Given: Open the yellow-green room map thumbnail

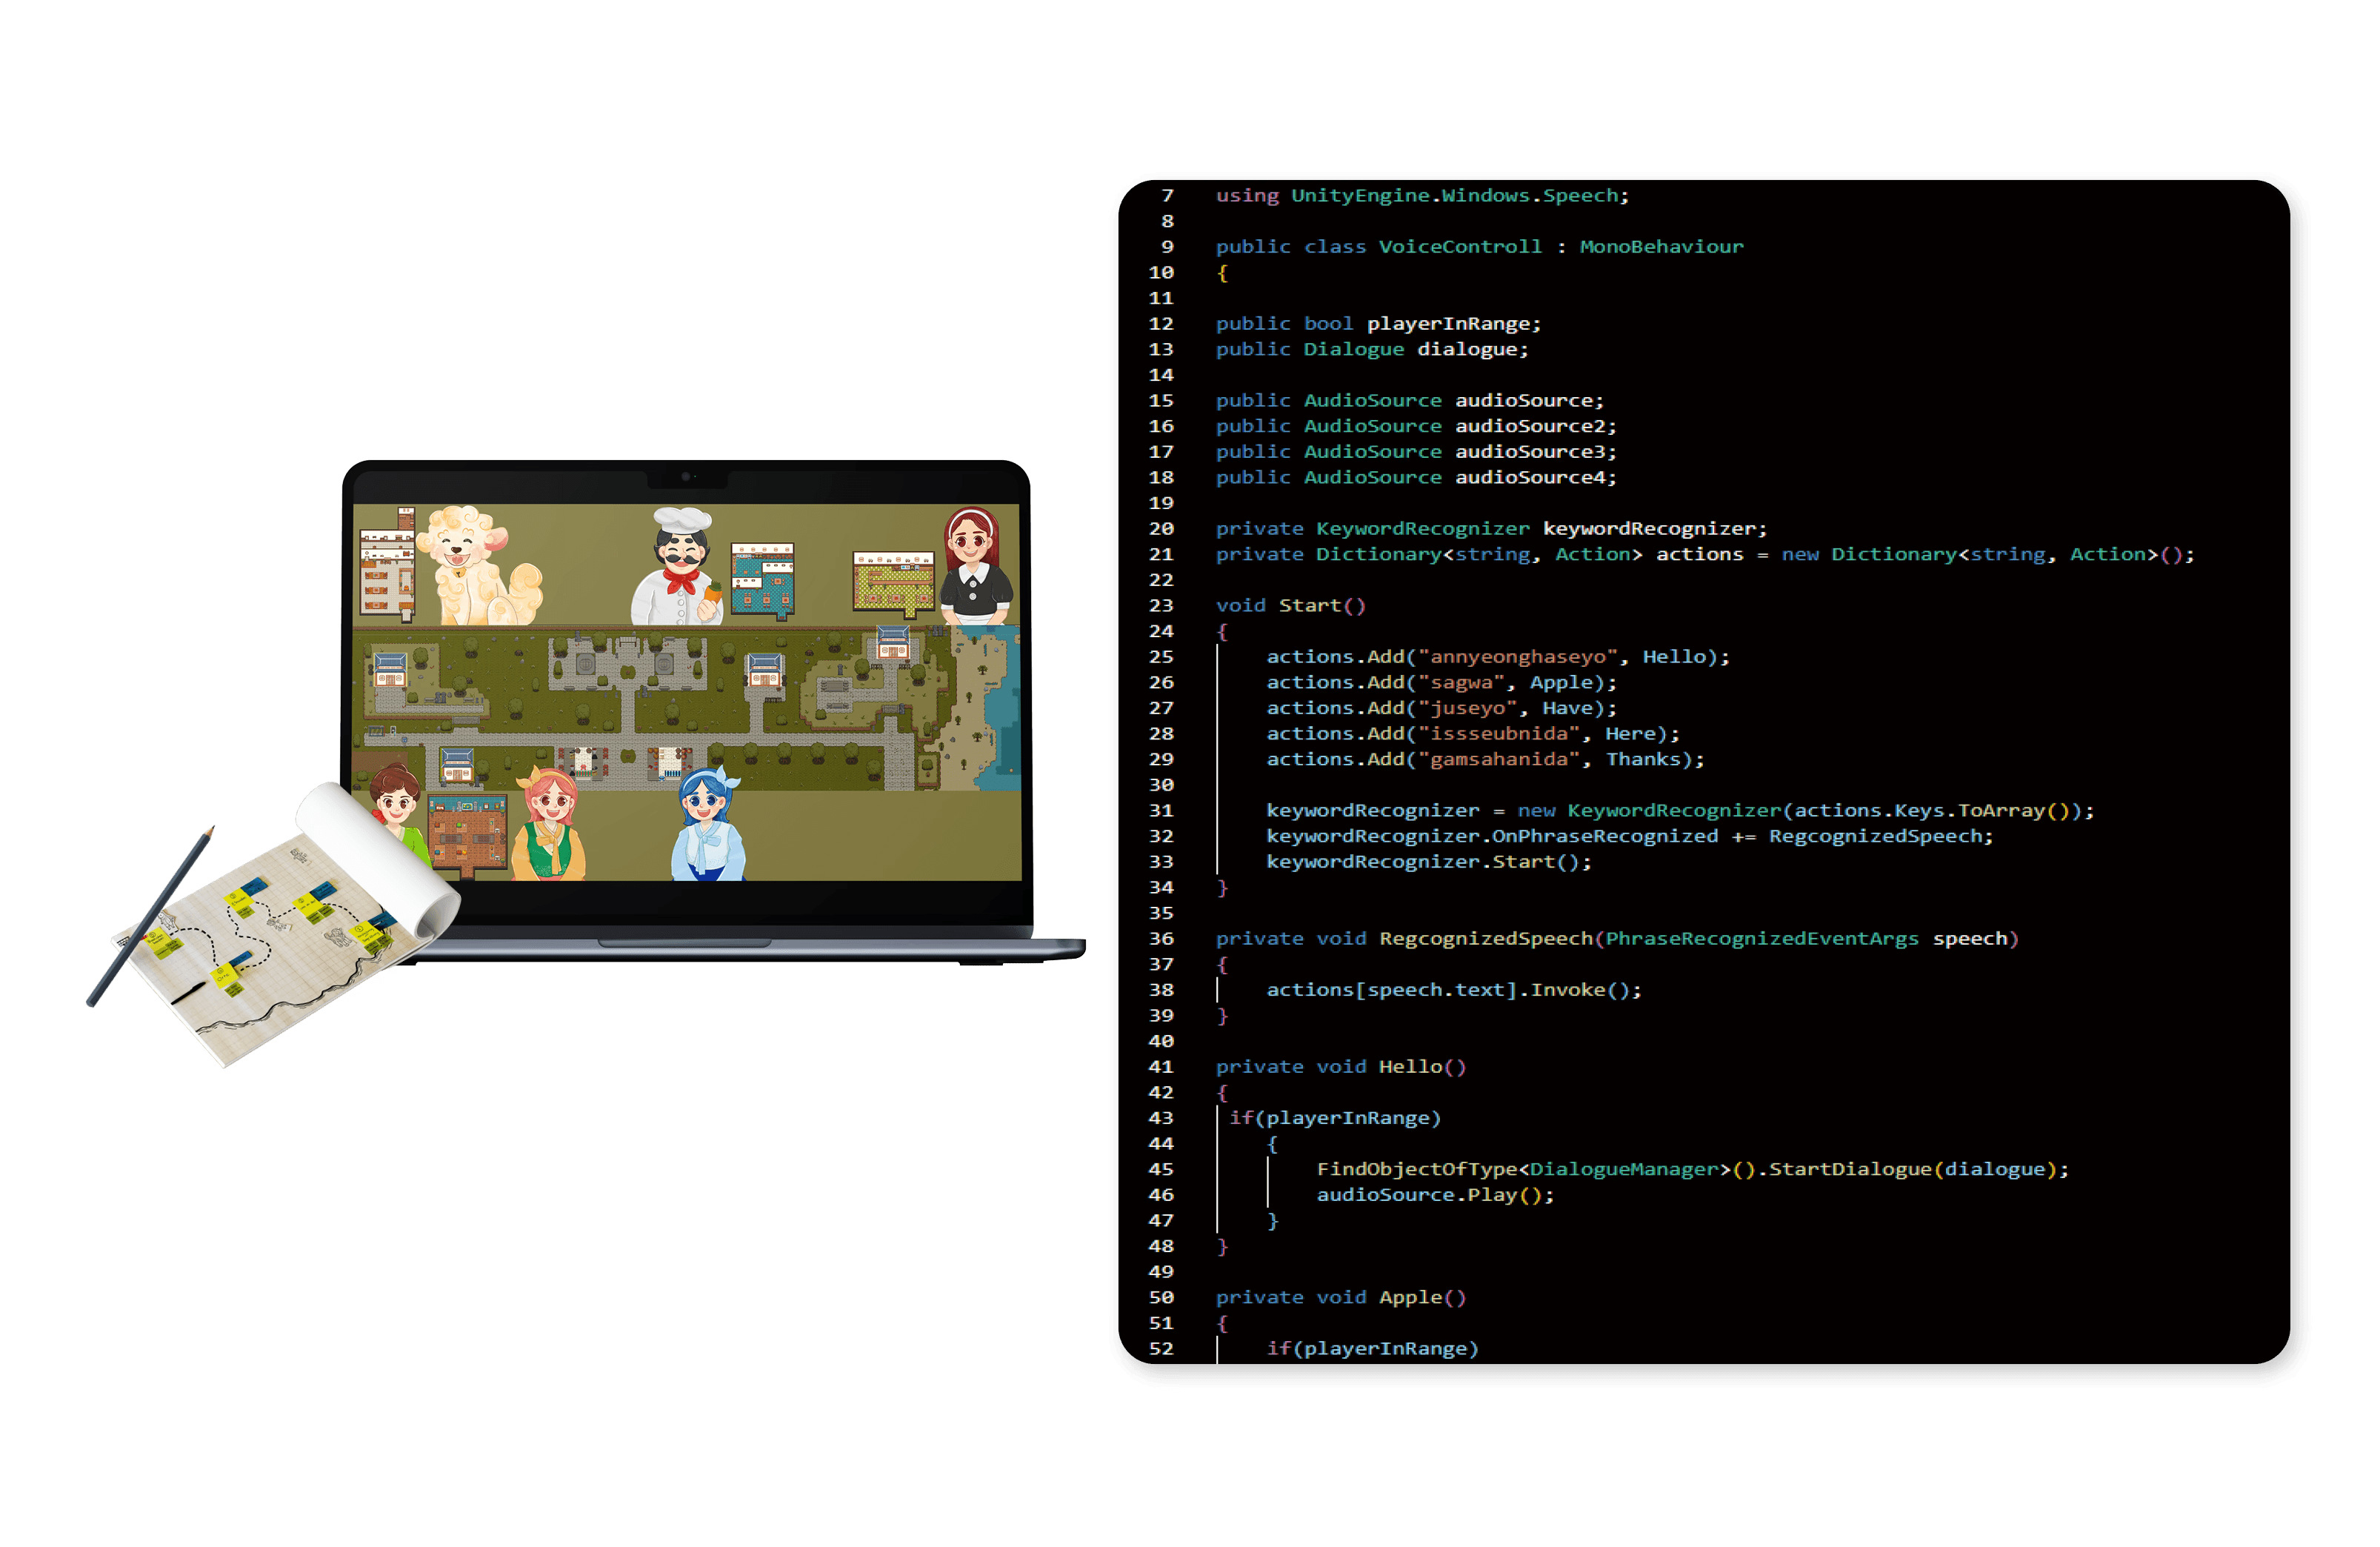Looking at the screenshot, I should pyautogui.click(x=893, y=583).
